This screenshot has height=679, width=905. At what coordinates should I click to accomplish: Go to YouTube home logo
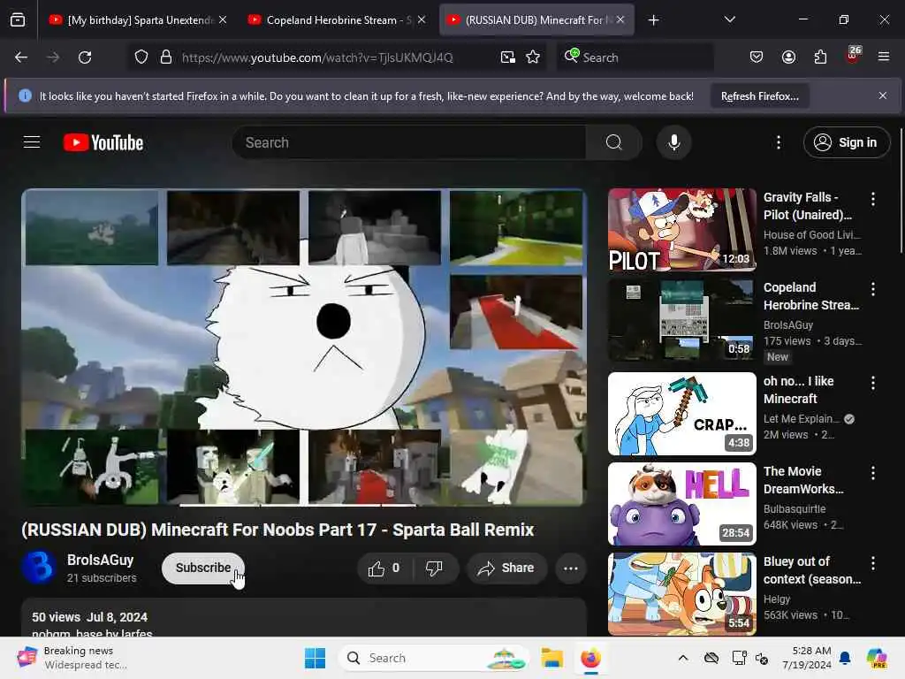point(103,142)
